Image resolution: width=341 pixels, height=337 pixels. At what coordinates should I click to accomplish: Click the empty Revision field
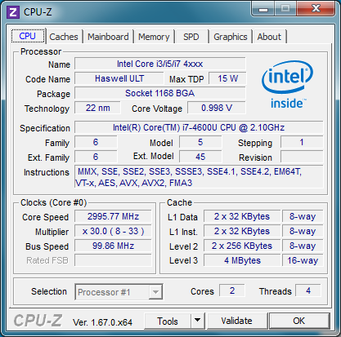[302, 157]
